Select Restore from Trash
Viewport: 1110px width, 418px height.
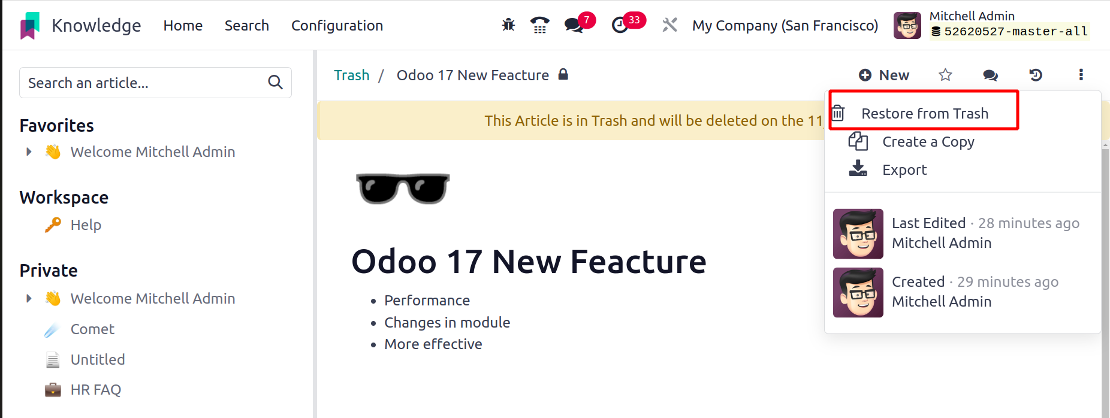[x=924, y=113]
